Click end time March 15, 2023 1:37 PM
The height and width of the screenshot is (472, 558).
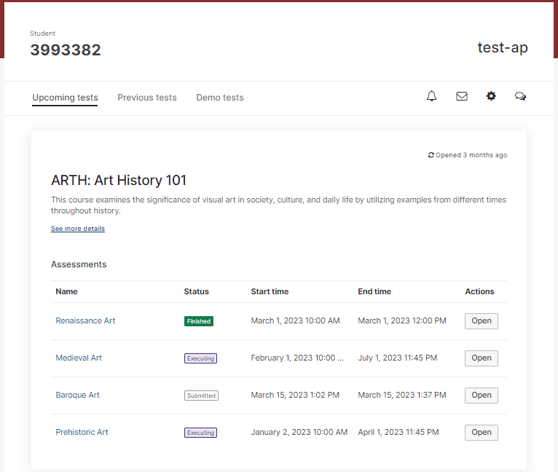click(402, 395)
